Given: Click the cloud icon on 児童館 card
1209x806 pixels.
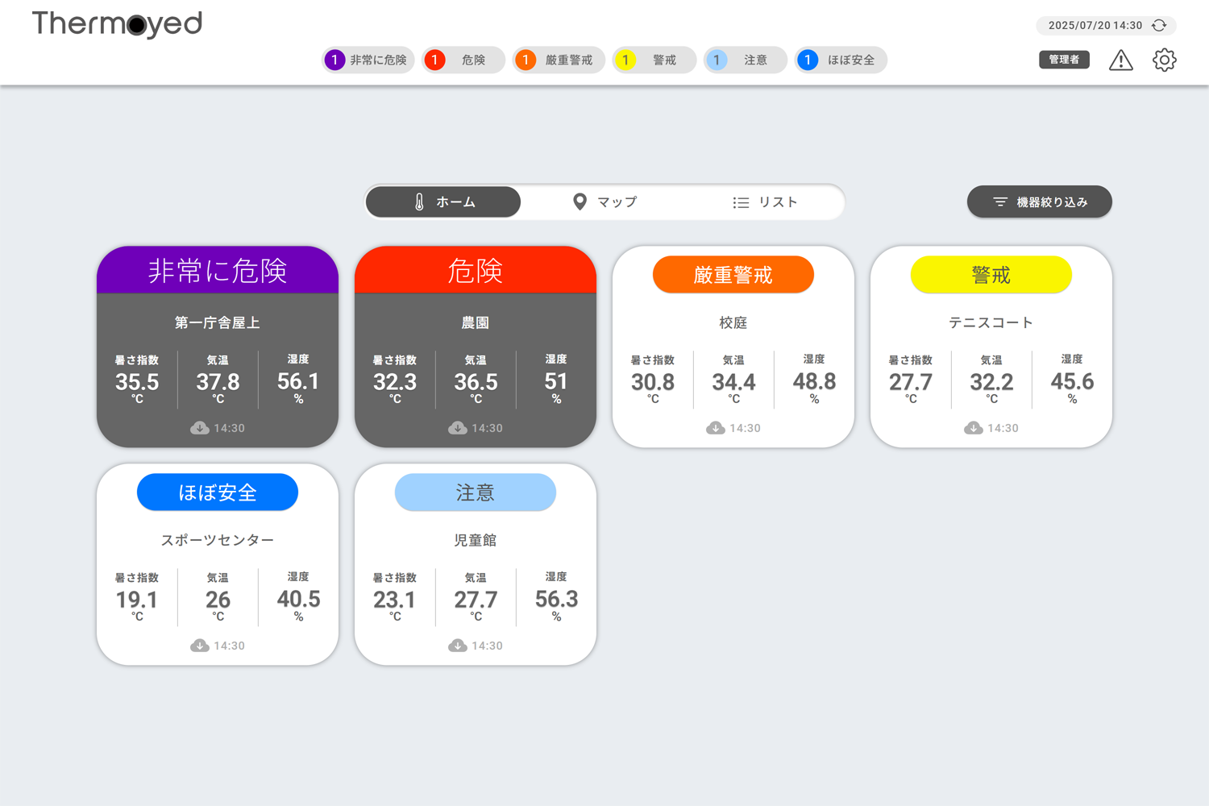Looking at the screenshot, I should (458, 646).
